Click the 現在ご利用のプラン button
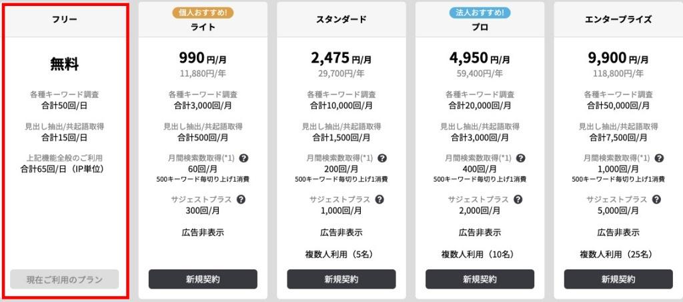Image resolution: width=683 pixels, height=302 pixels. click(x=65, y=279)
